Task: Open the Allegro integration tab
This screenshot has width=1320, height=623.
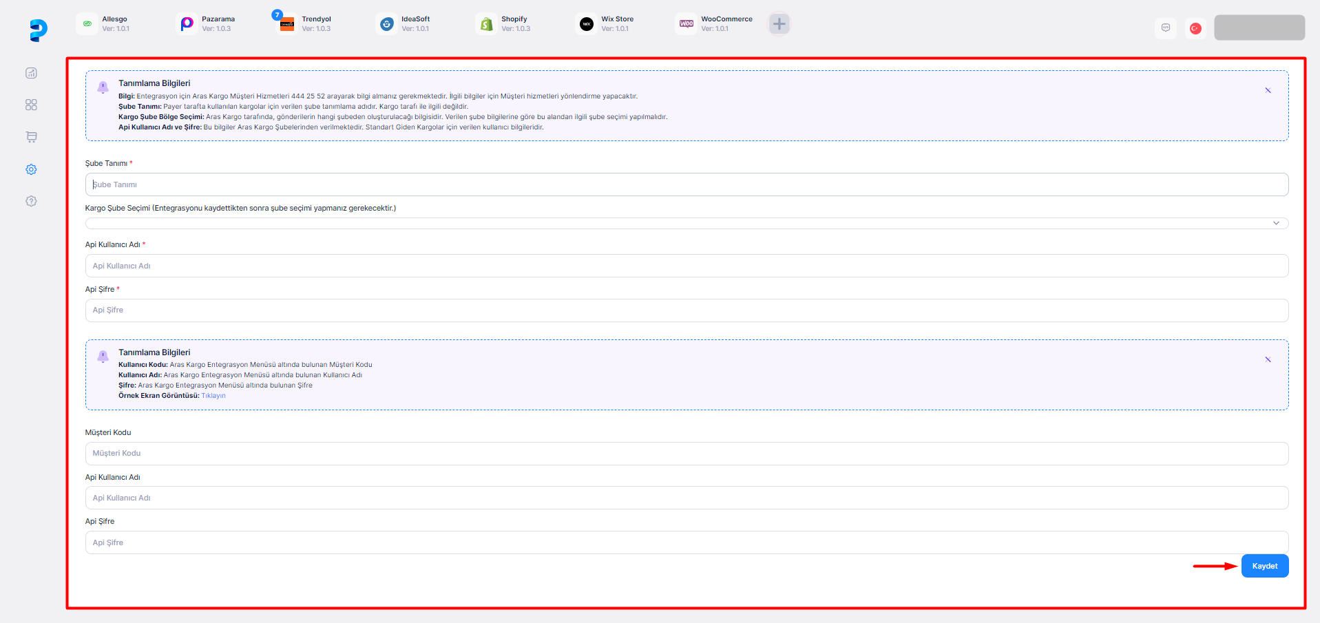Action: (103, 24)
